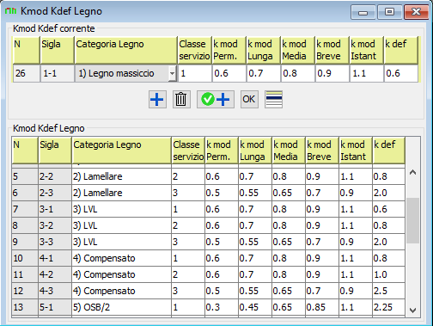433x326 pixels.
Task: Click '2) Lamellare' in row 5
Action: [x=98, y=176]
